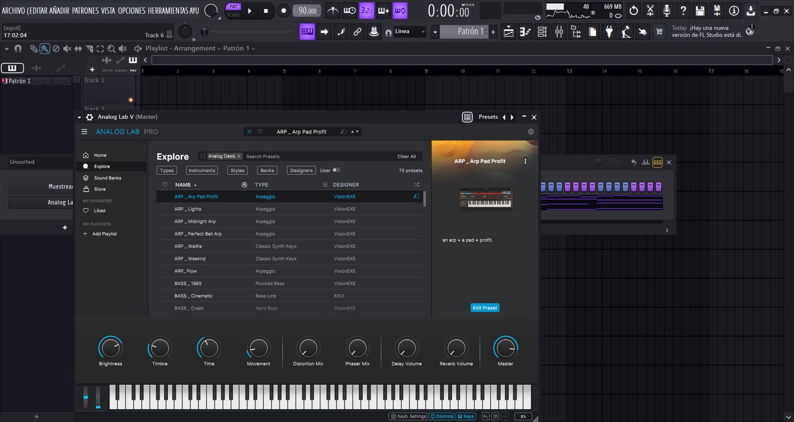Click the Clear All link
This screenshot has width=794, height=422.
tap(407, 156)
